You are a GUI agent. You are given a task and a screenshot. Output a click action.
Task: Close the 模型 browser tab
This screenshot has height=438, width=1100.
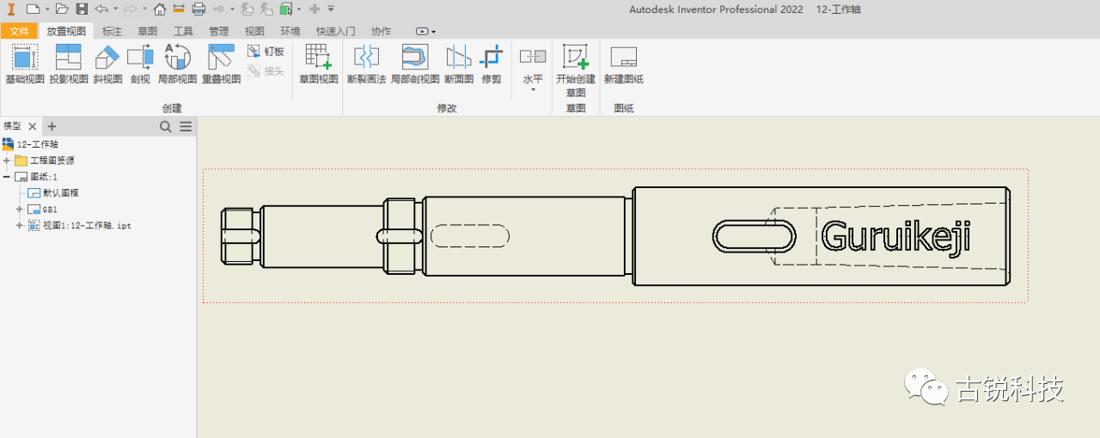(33, 126)
